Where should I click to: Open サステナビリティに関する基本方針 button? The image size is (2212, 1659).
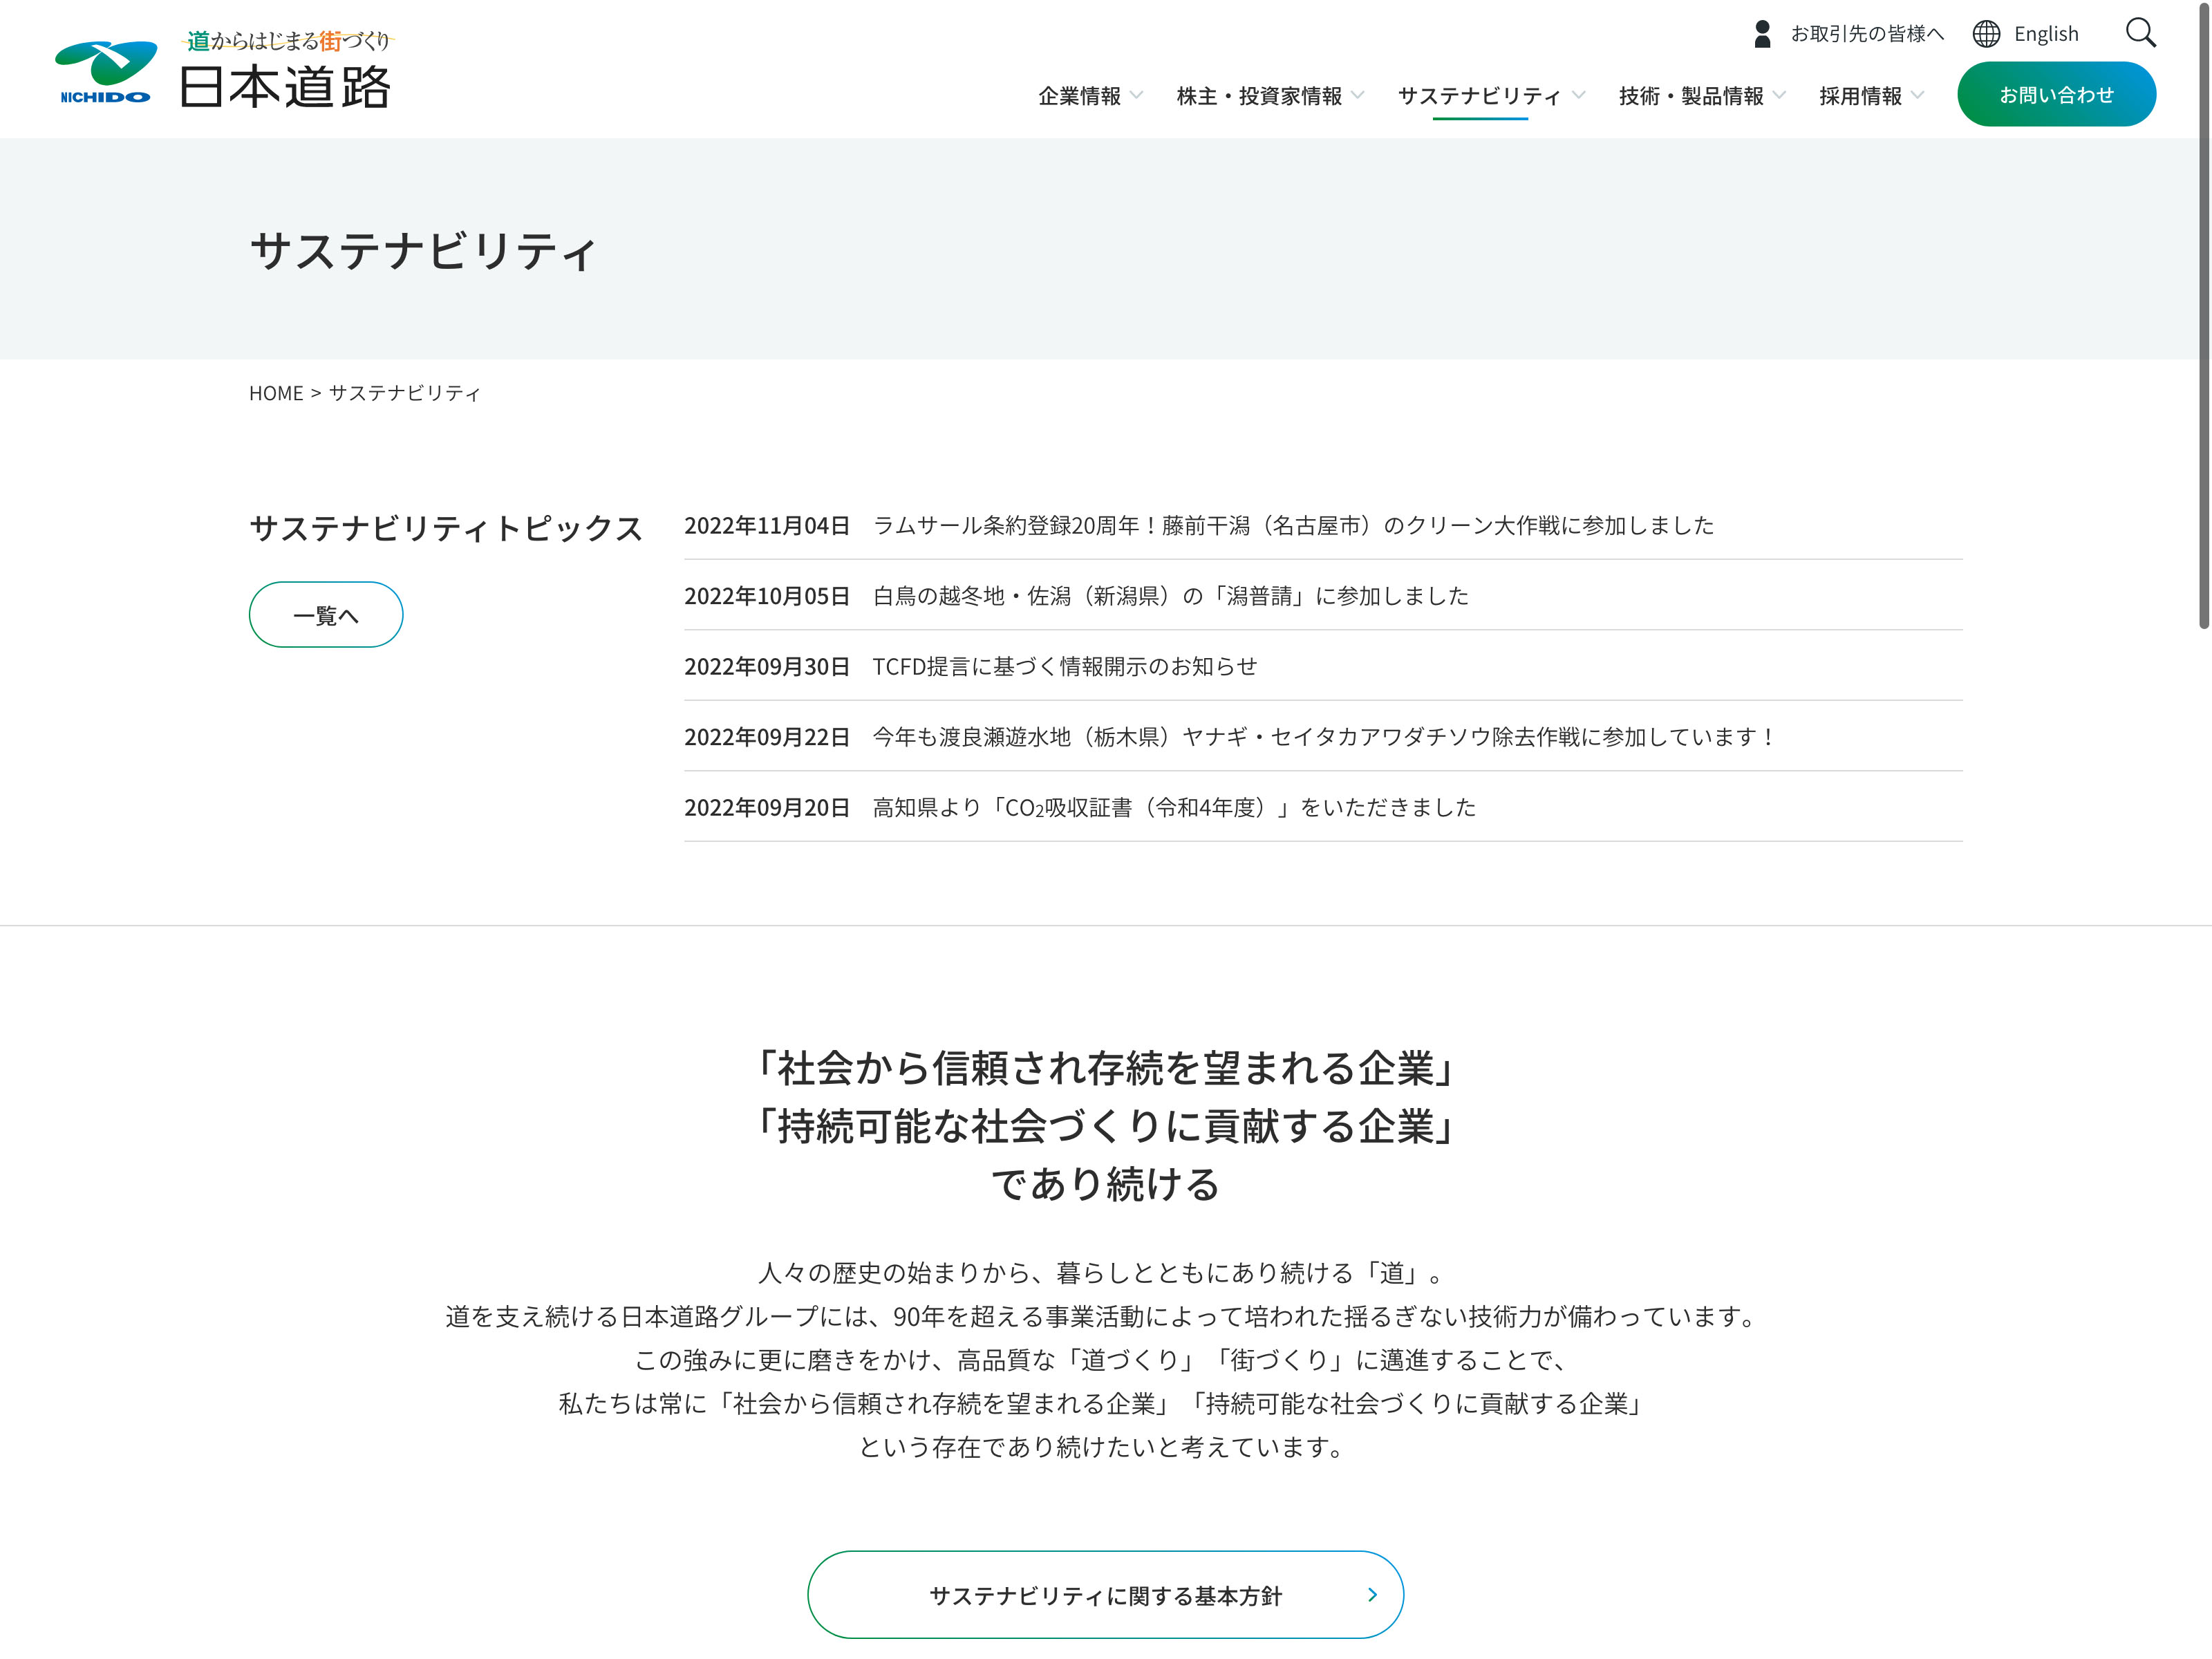[x=1104, y=1595]
